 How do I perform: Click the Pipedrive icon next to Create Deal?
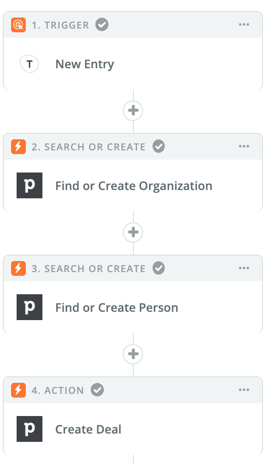(x=30, y=429)
